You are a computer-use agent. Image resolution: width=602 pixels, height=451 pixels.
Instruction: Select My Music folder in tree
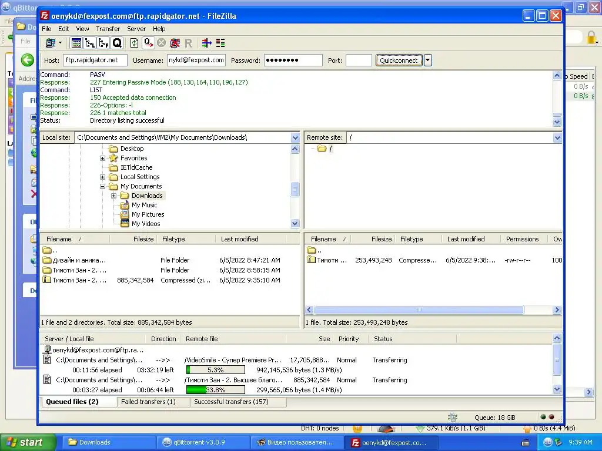[144, 205]
